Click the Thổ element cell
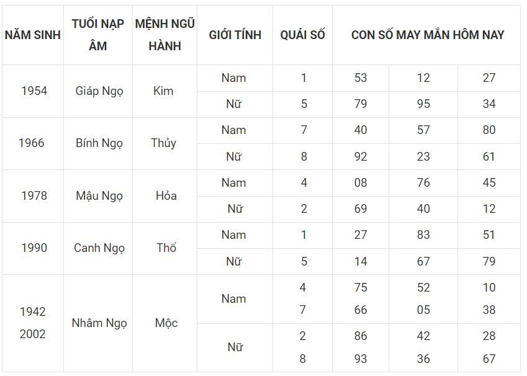 [x=166, y=248]
